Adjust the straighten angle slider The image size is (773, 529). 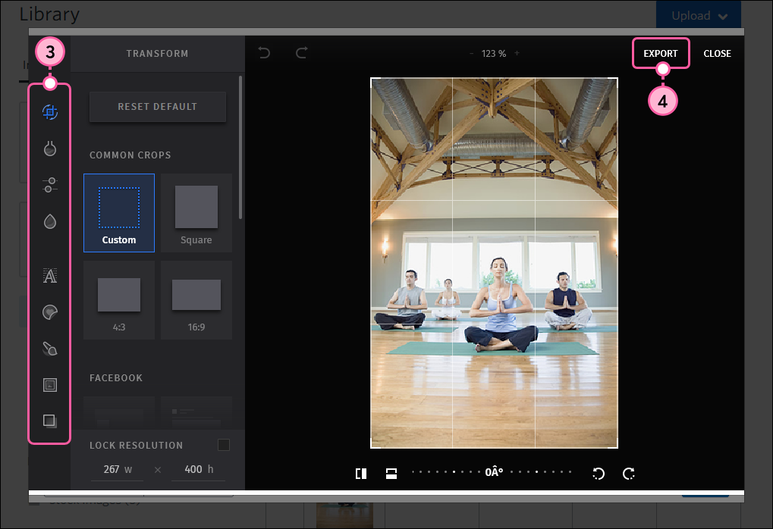(x=494, y=473)
